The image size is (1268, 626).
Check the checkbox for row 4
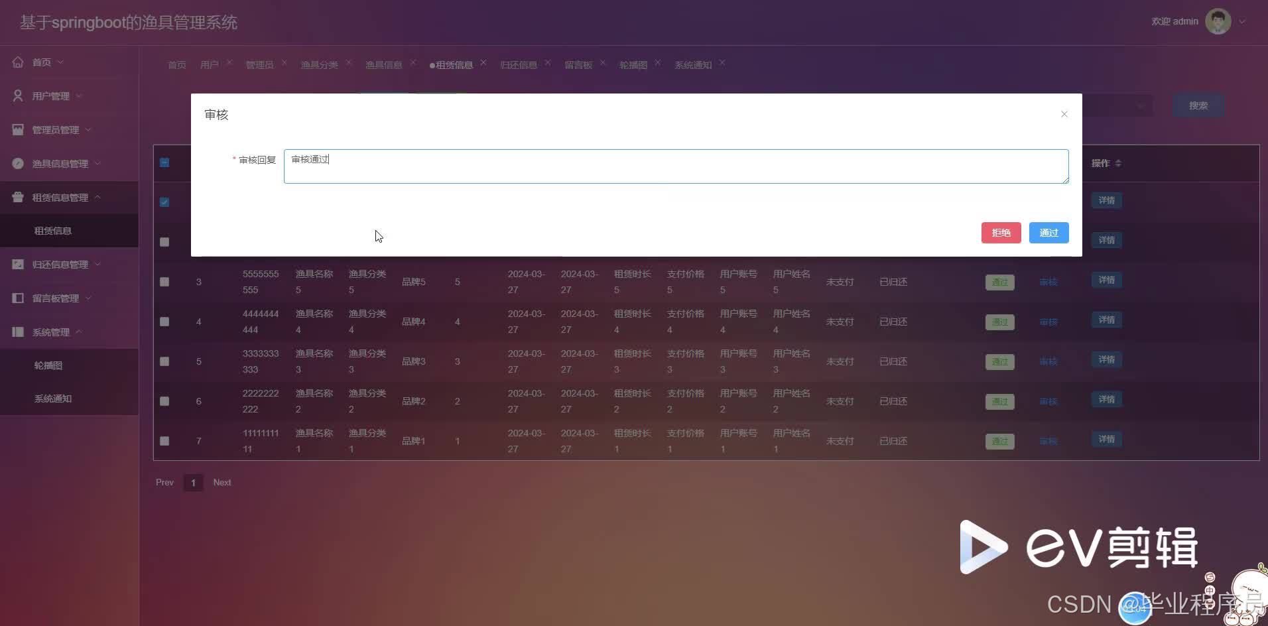click(164, 322)
